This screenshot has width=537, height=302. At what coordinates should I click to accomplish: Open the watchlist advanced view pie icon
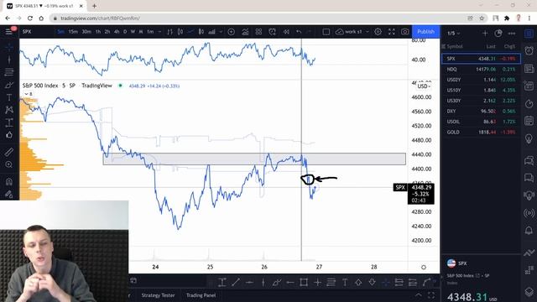[x=498, y=34]
